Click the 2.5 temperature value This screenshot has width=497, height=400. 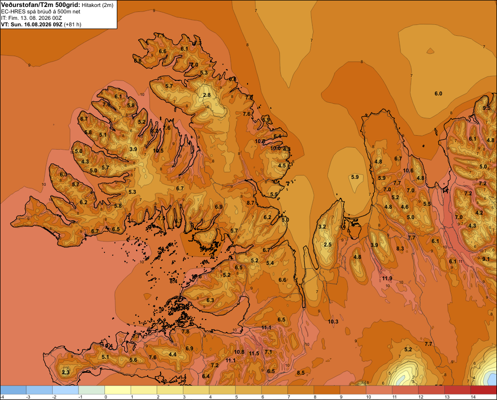pyautogui.click(x=328, y=244)
